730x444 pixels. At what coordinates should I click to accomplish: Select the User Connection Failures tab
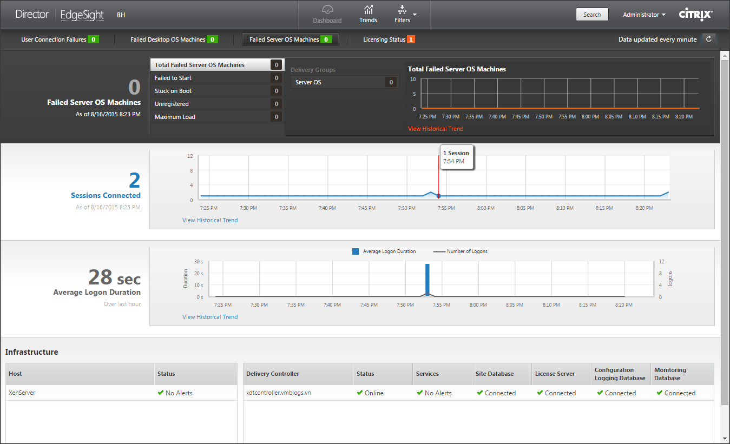[x=60, y=39]
